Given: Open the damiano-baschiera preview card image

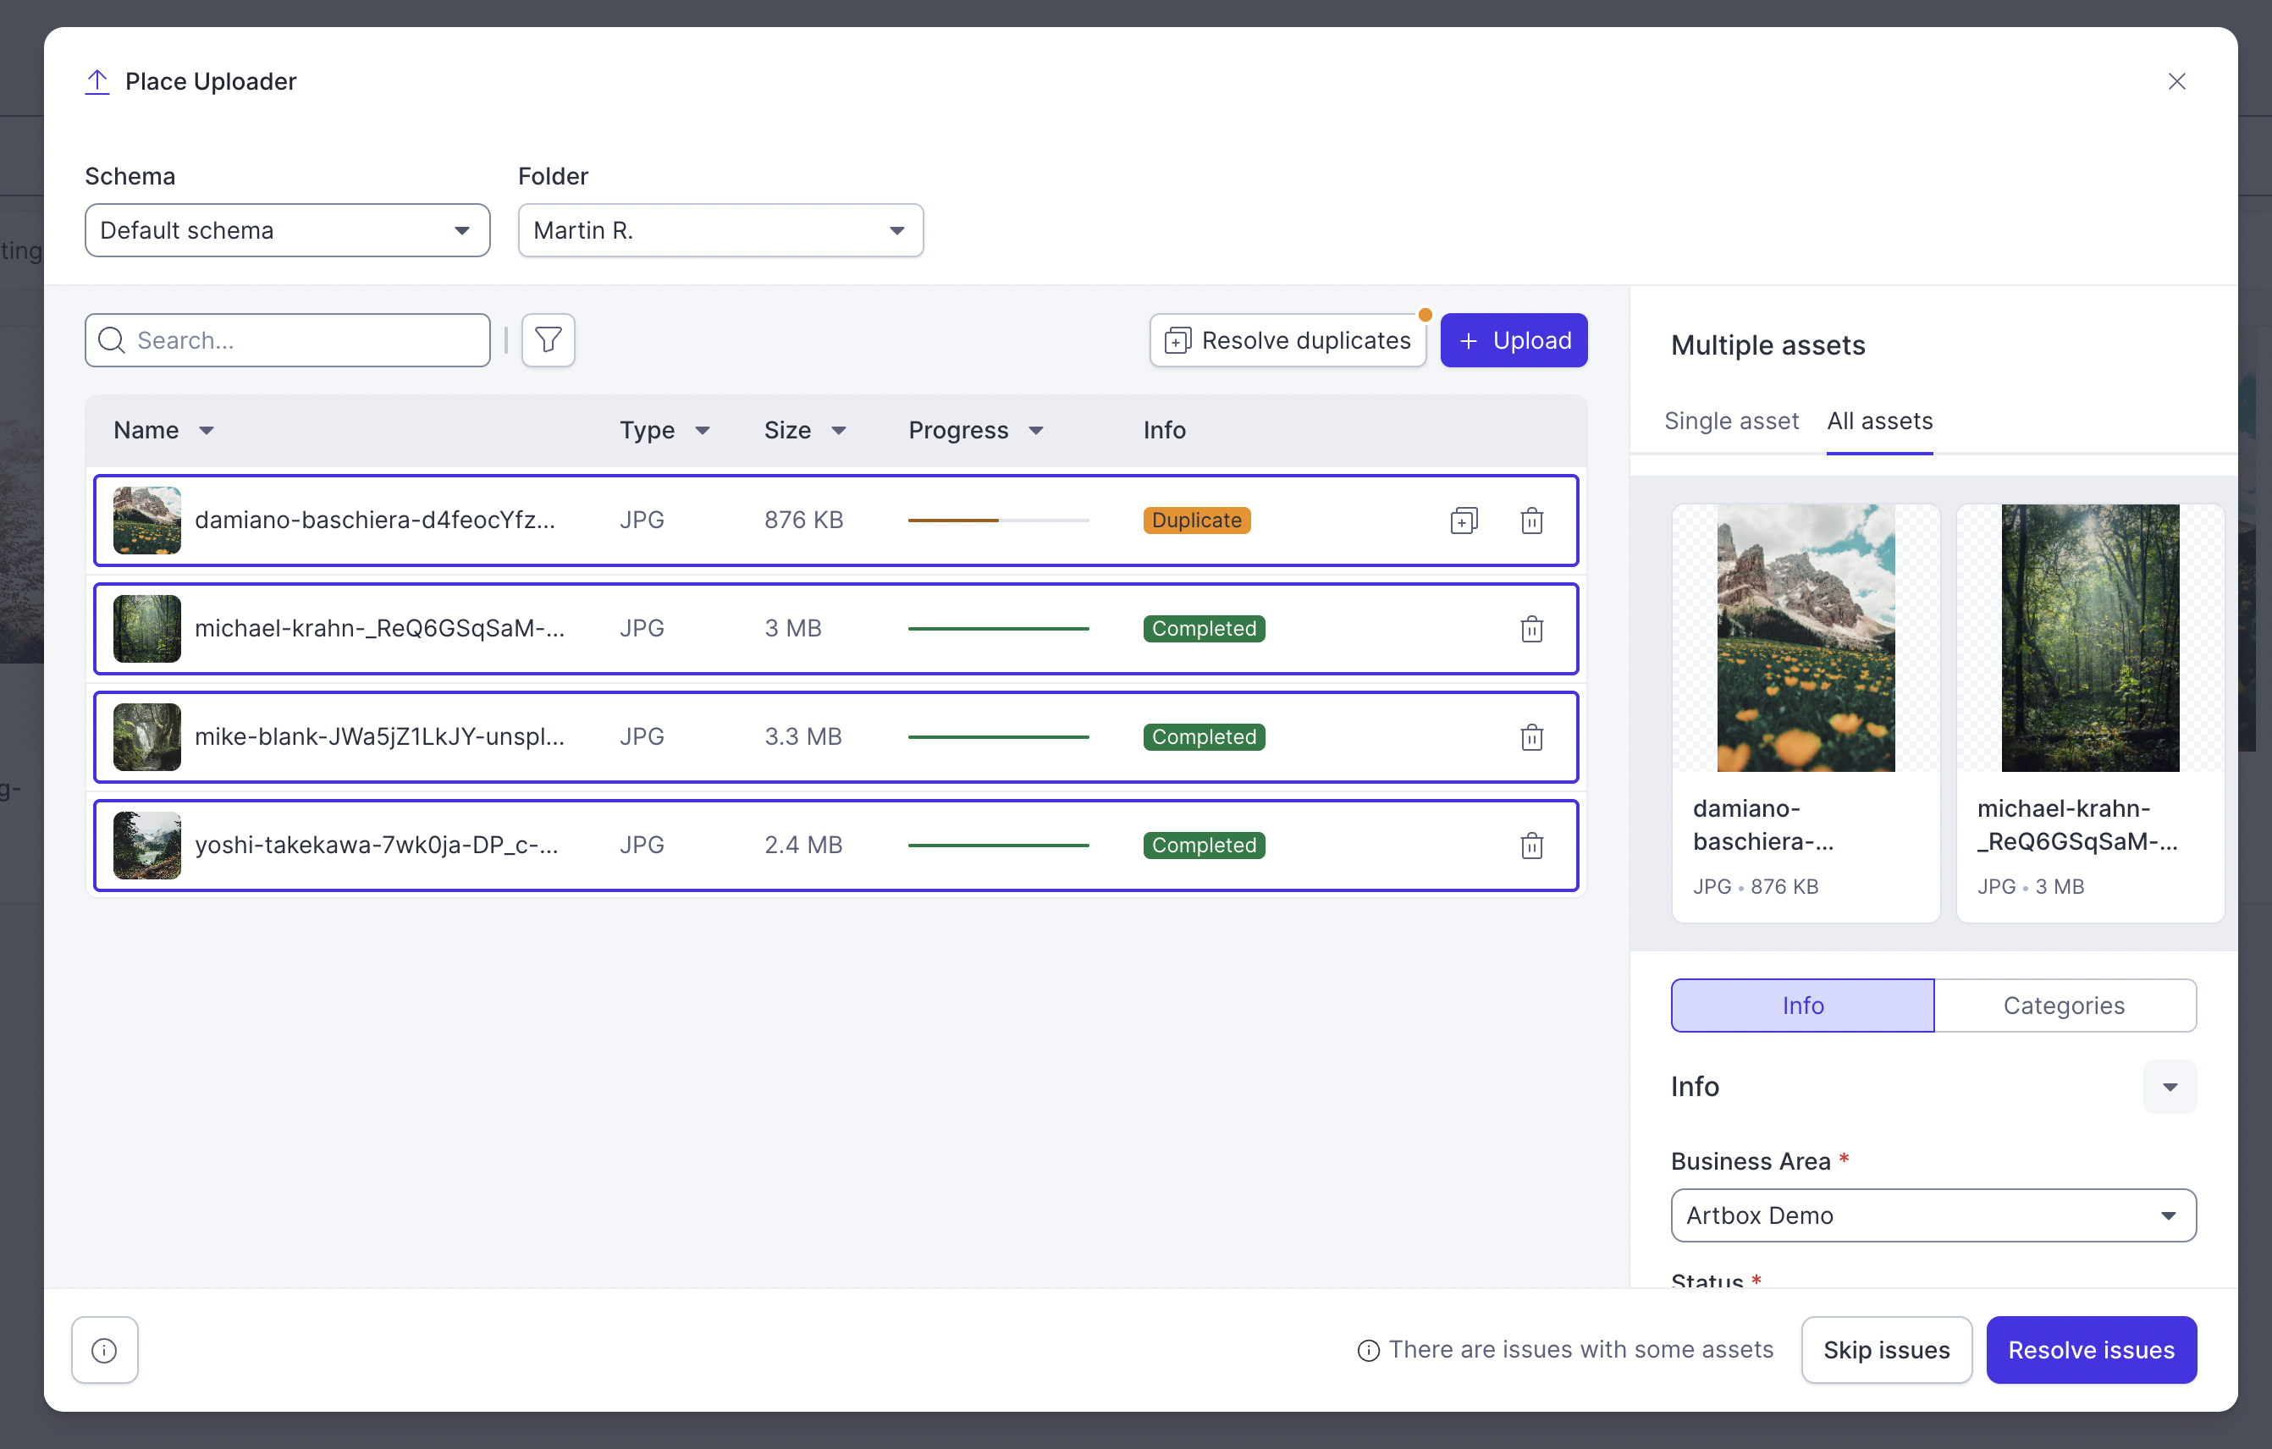Looking at the screenshot, I should tap(1806, 637).
